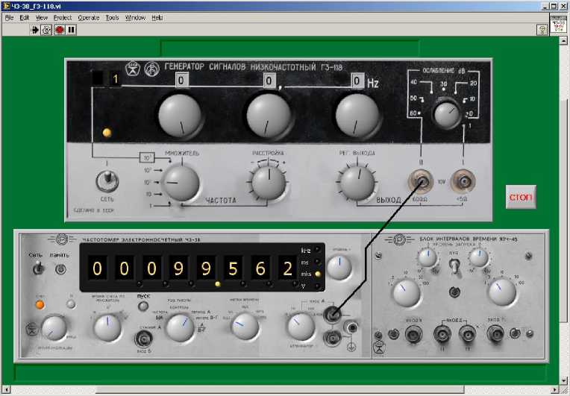
Task: Click the ground terminal above the earth symbol
Action: click(x=351, y=328)
